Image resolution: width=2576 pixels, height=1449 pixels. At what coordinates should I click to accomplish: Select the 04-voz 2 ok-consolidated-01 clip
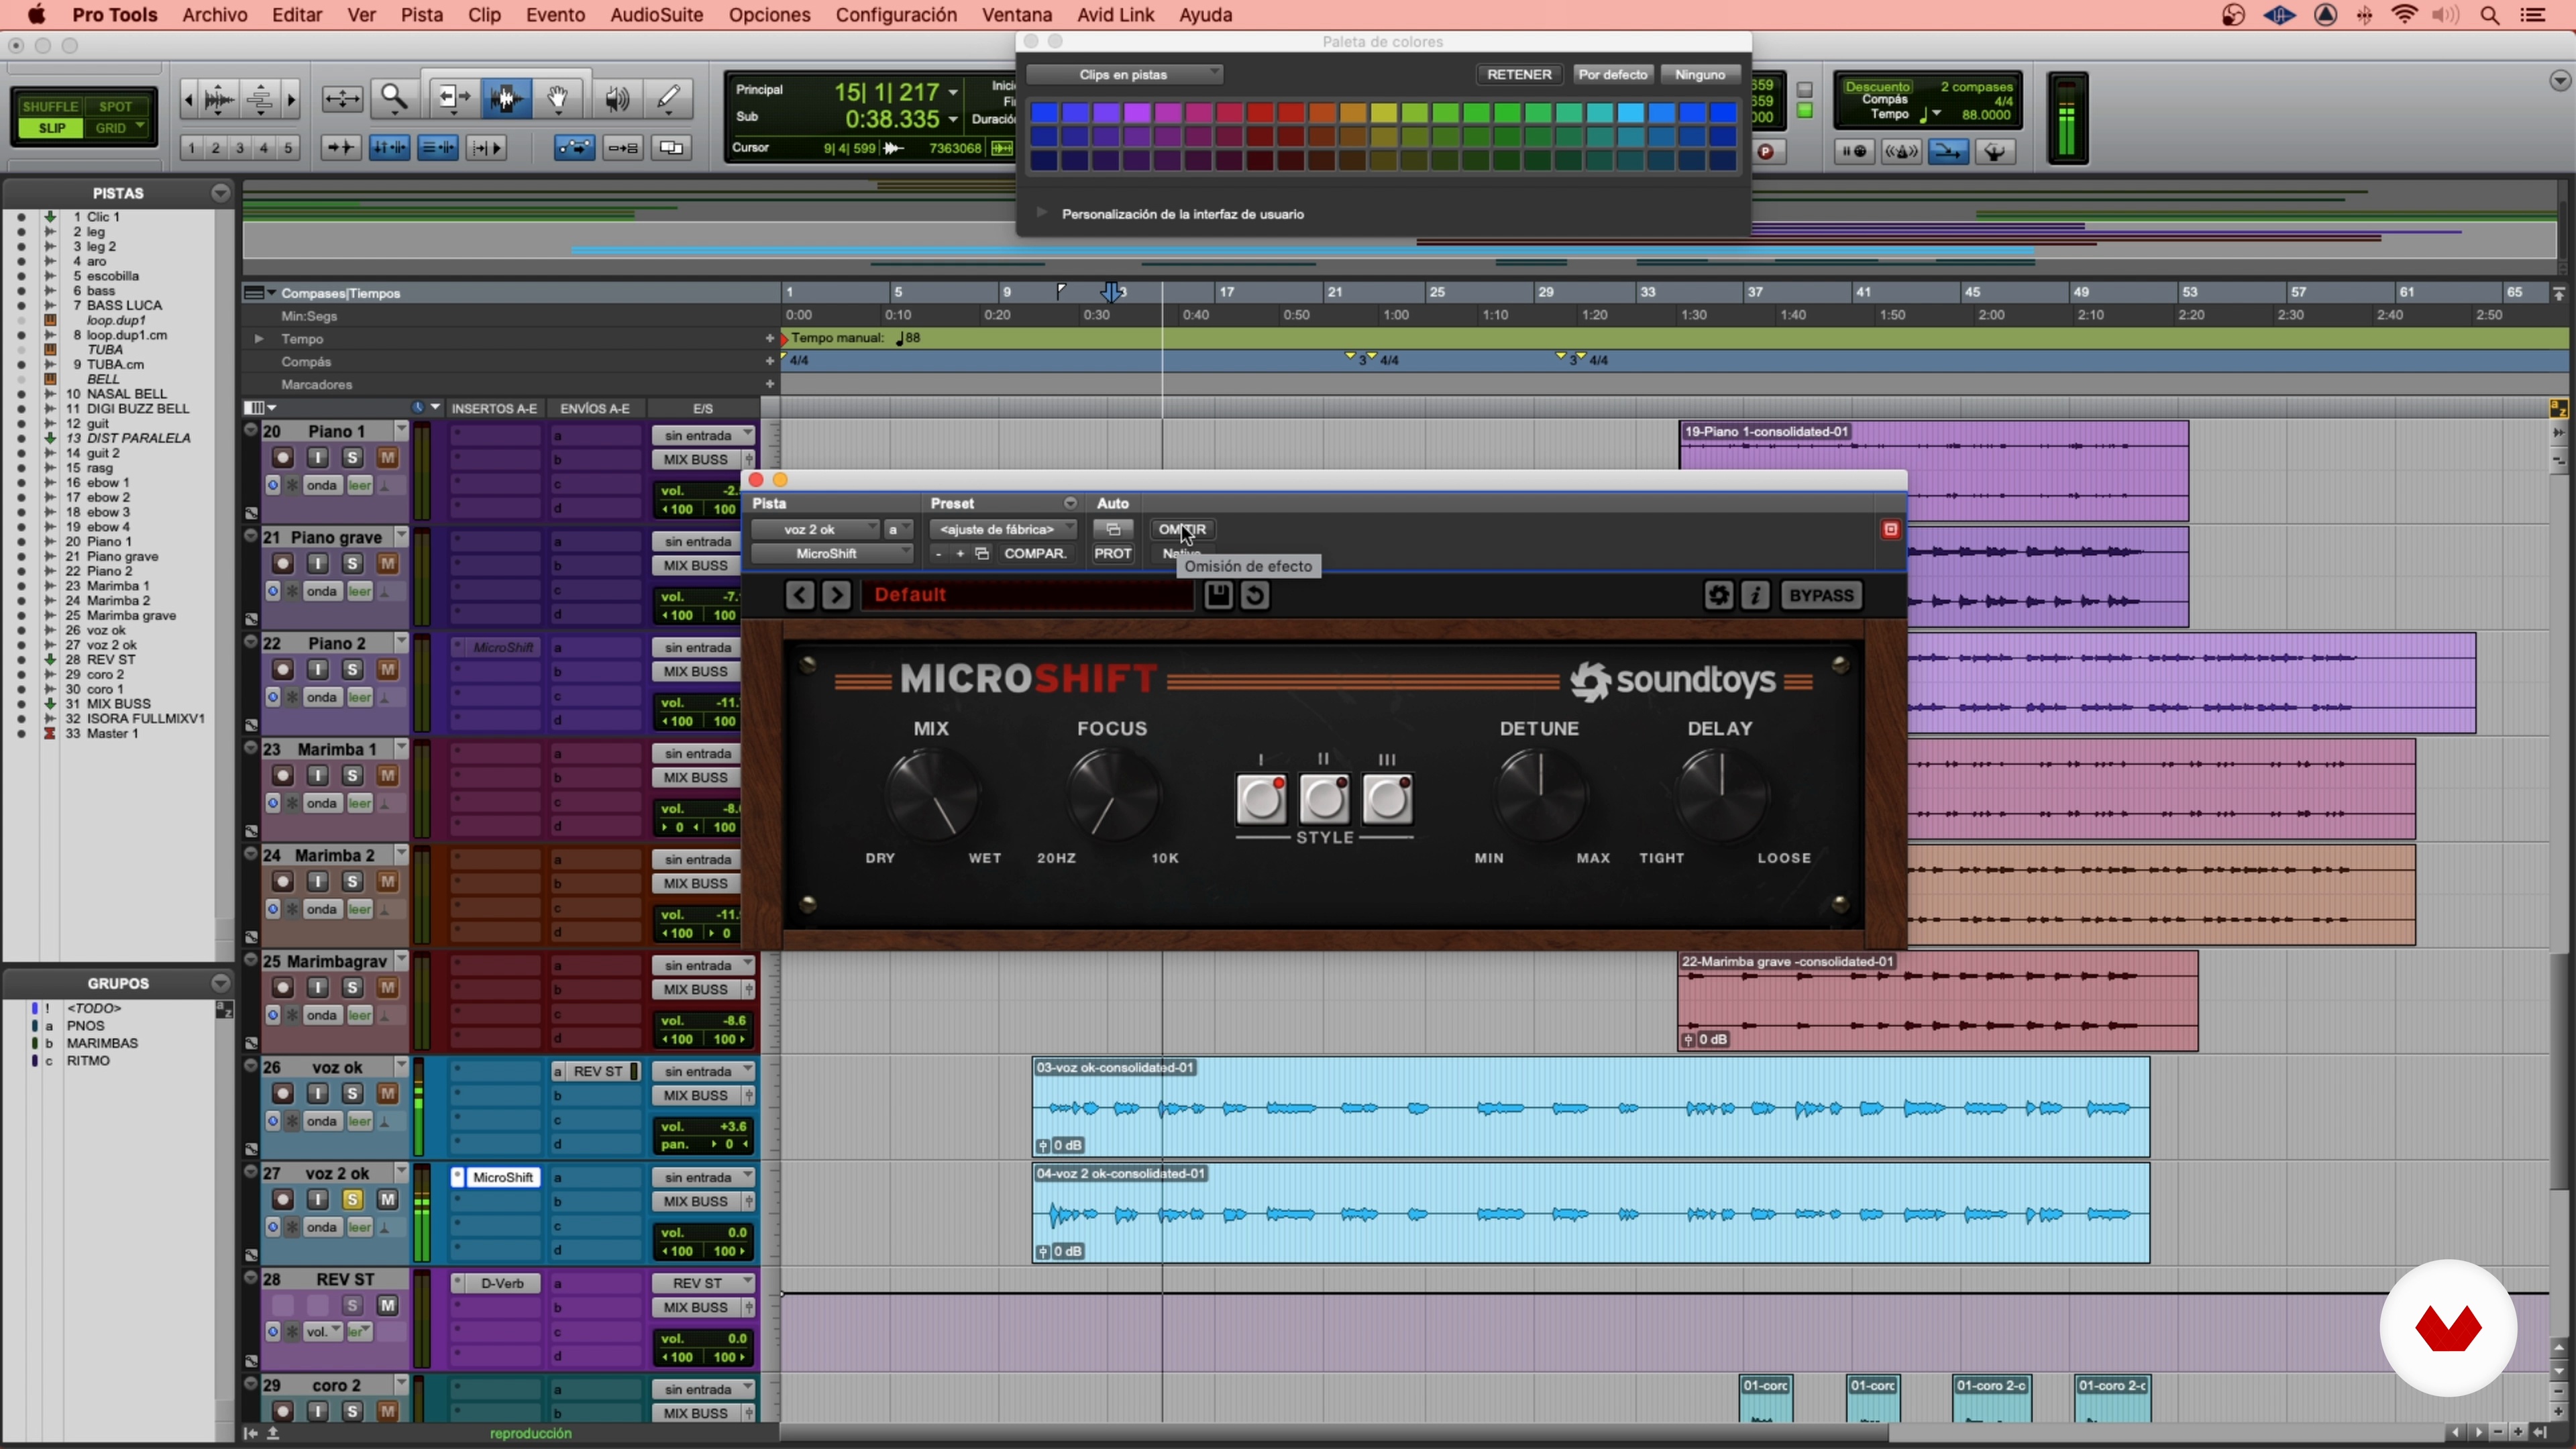coord(1590,1213)
